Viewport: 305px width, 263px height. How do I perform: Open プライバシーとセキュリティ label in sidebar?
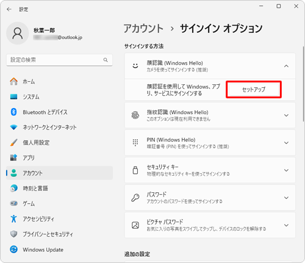pos(48,234)
